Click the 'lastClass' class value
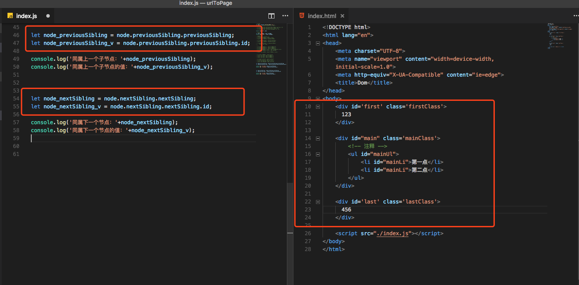The height and width of the screenshot is (285, 579). (420, 202)
